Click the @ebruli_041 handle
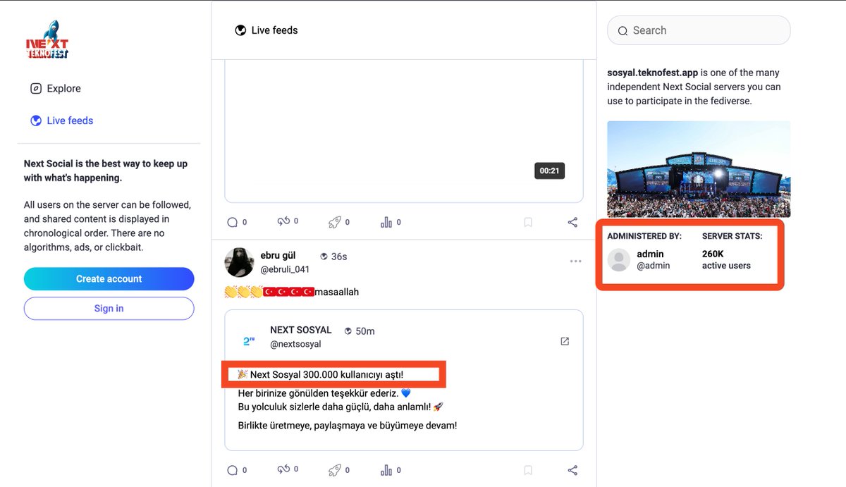This screenshot has width=846, height=487. click(x=285, y=269)
